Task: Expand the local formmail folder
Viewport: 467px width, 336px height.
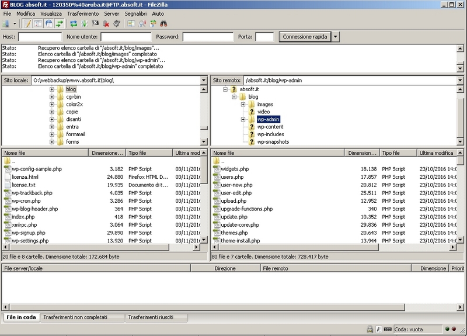Action: [52, 134]
